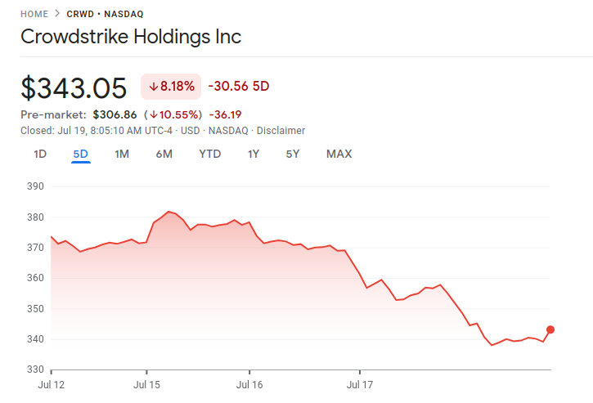Click the HOME breadcrumb link

pos(34,14)
